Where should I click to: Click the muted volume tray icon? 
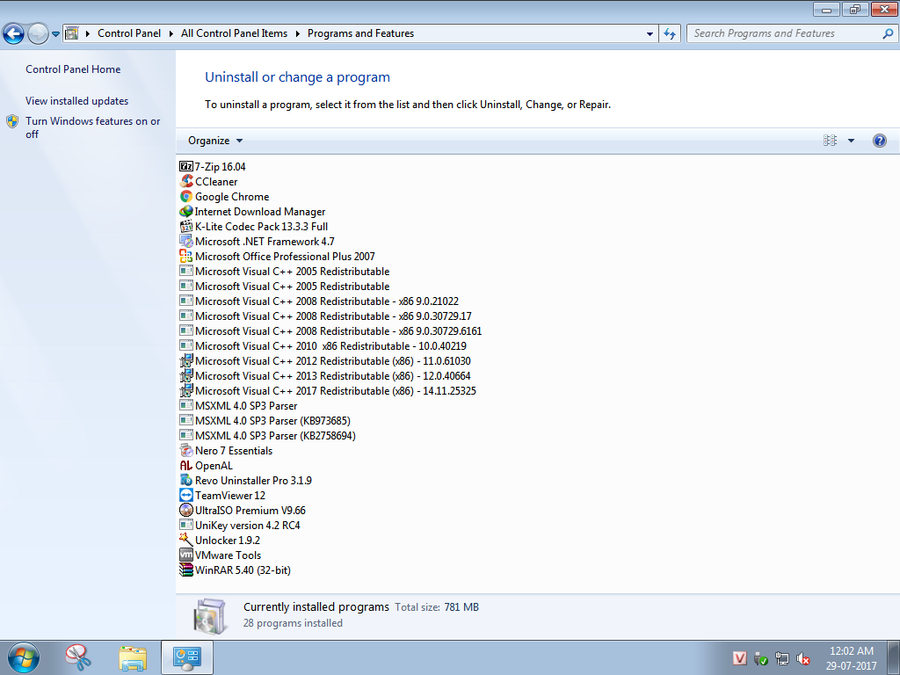click(x=803, y=658)
